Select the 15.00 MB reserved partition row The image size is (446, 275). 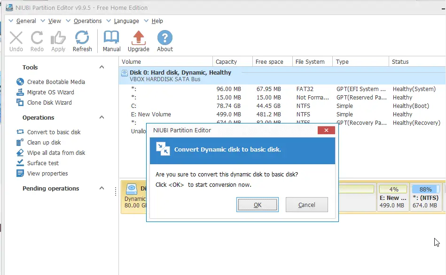(282, 98)
